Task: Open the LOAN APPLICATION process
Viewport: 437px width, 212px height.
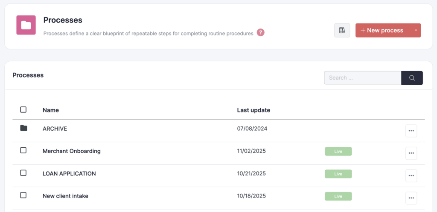Action: pyautogui.click(x=69, y=174)
